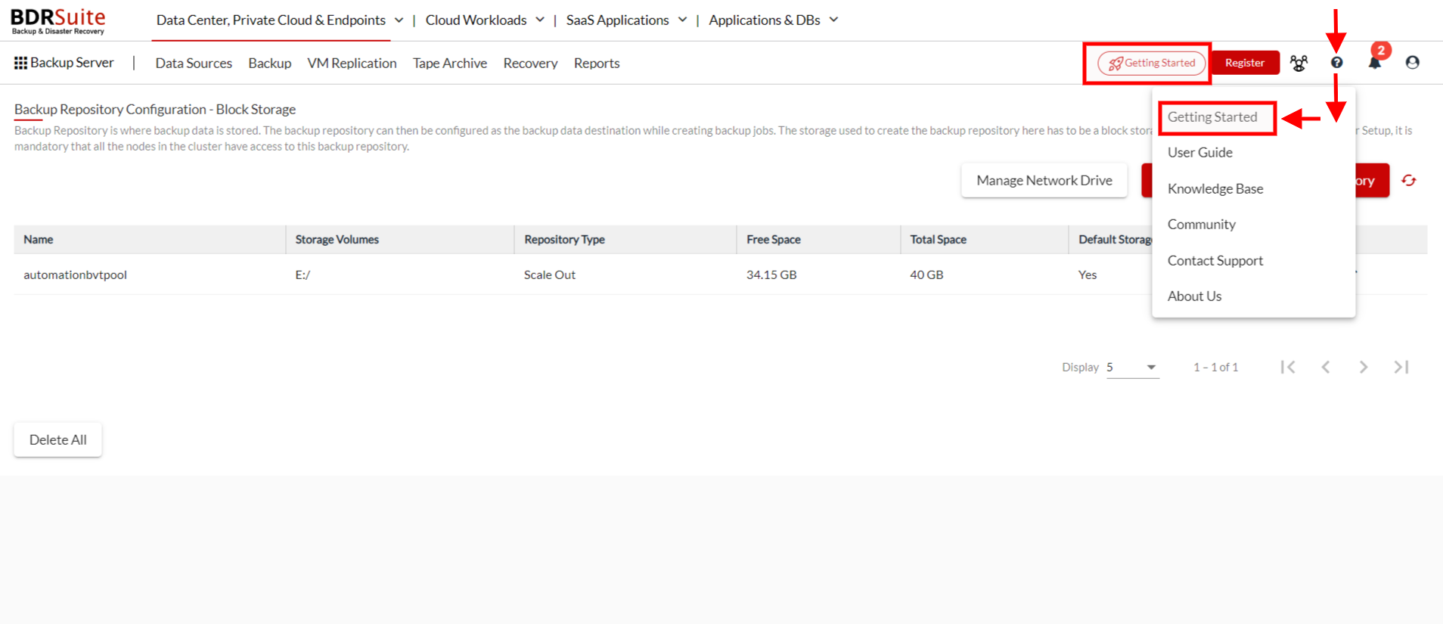Select Knowledge Base from help menu
1443x624 pixels.
[x=1215, y=189]
